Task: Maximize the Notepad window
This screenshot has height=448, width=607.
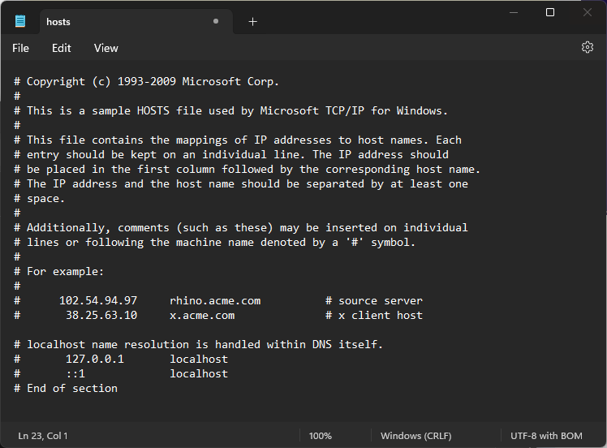Action: click(549, 12)
